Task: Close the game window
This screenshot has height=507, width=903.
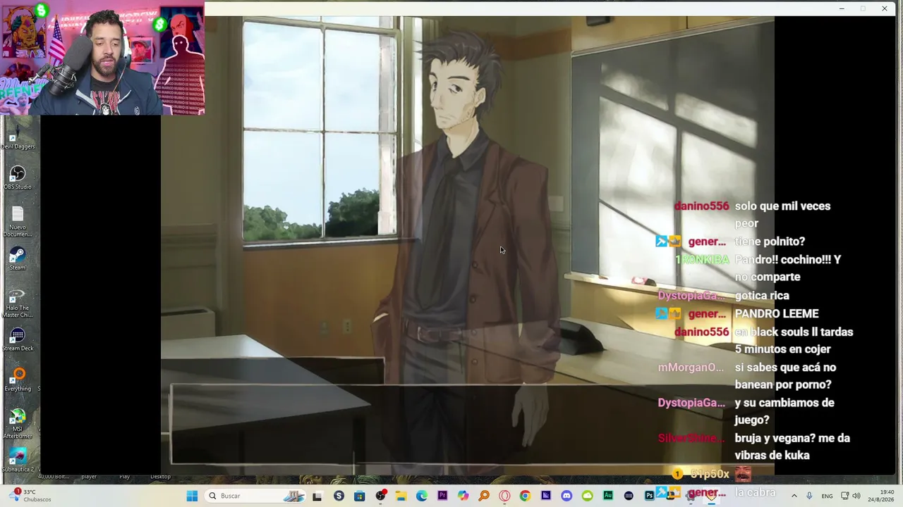Action: 885,8
